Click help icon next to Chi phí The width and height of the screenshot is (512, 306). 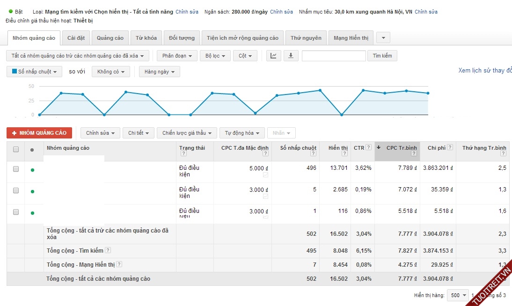[450, 148]
